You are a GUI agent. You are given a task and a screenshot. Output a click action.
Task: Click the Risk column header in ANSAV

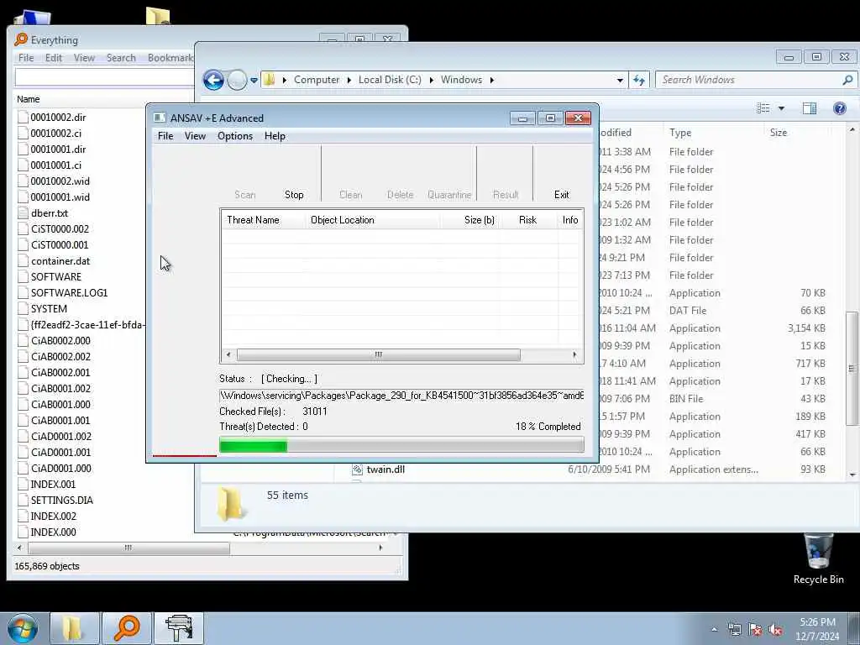[x=527, y=220]
